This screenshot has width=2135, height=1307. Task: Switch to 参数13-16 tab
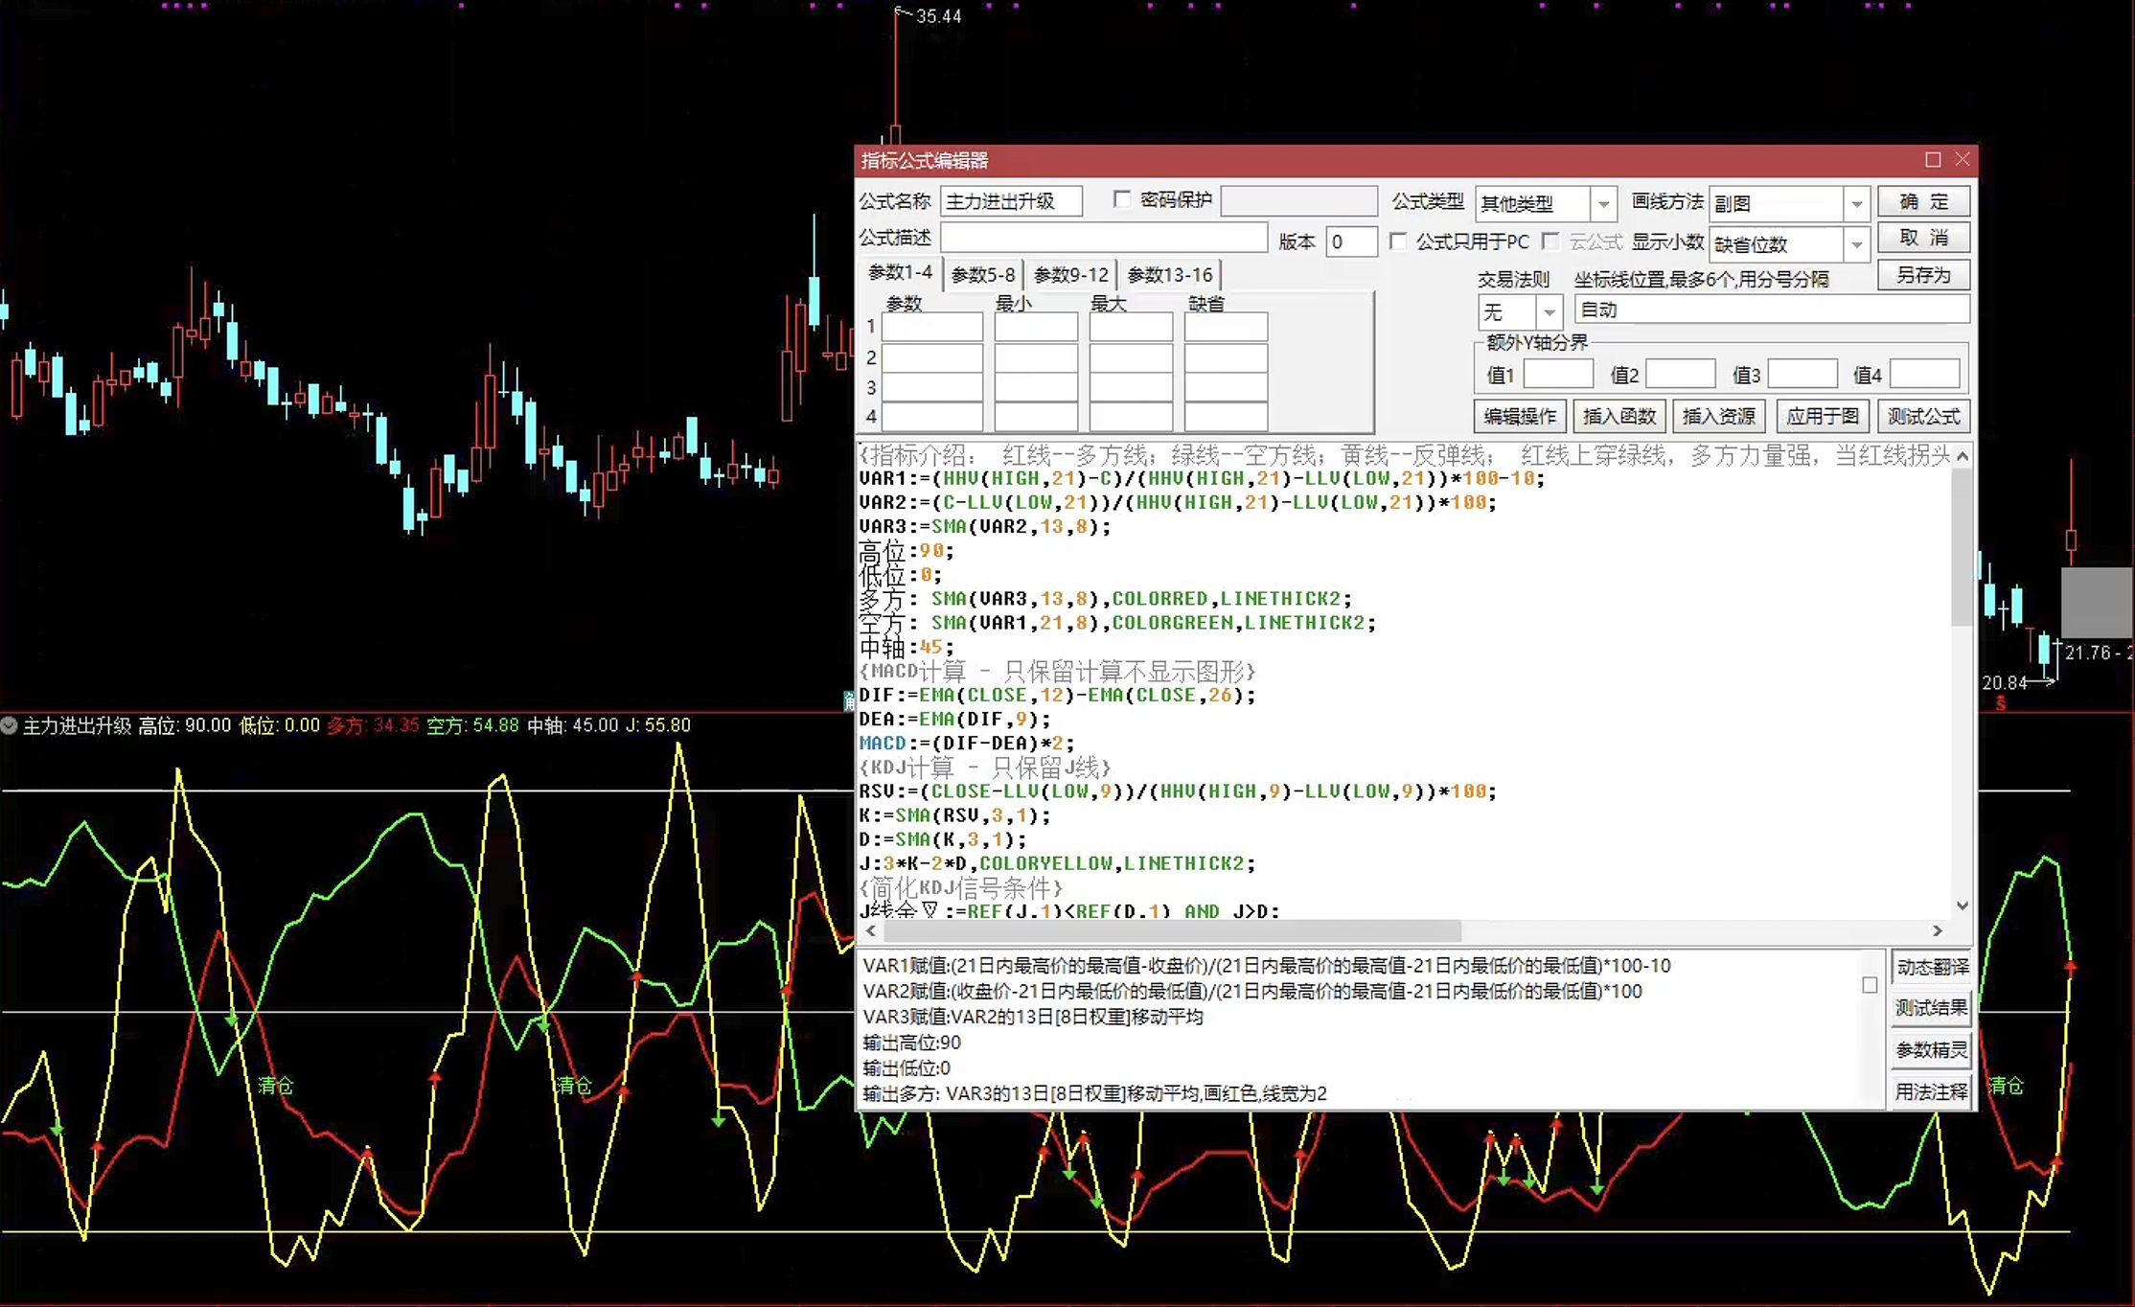pyautogui.click(x=1170, y=275)
